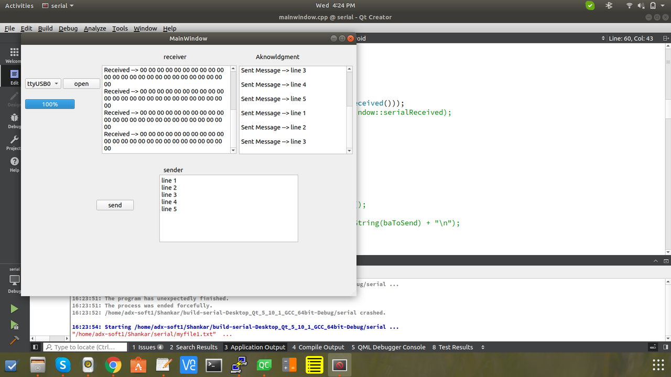Image resolution: width=671 pixels, height=377 pixels.
Task: Open the Window menu
Action: (145, 28)
